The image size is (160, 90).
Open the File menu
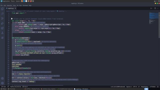point(1,5)
